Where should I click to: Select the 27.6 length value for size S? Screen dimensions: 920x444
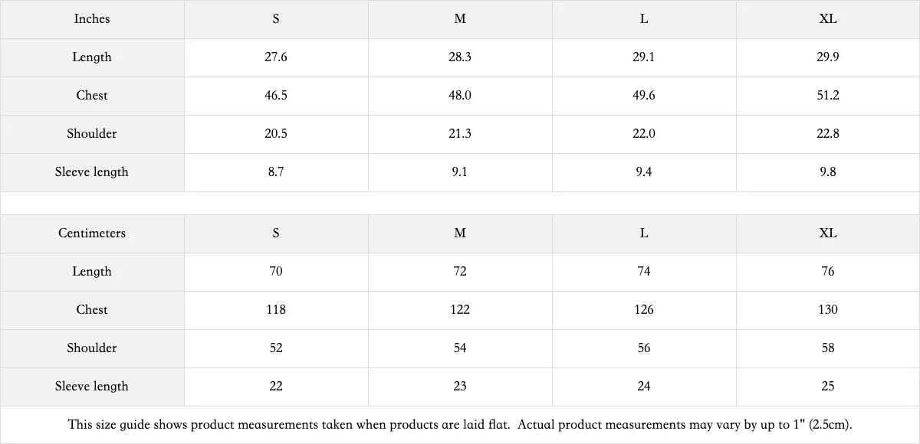pos(276,57)
